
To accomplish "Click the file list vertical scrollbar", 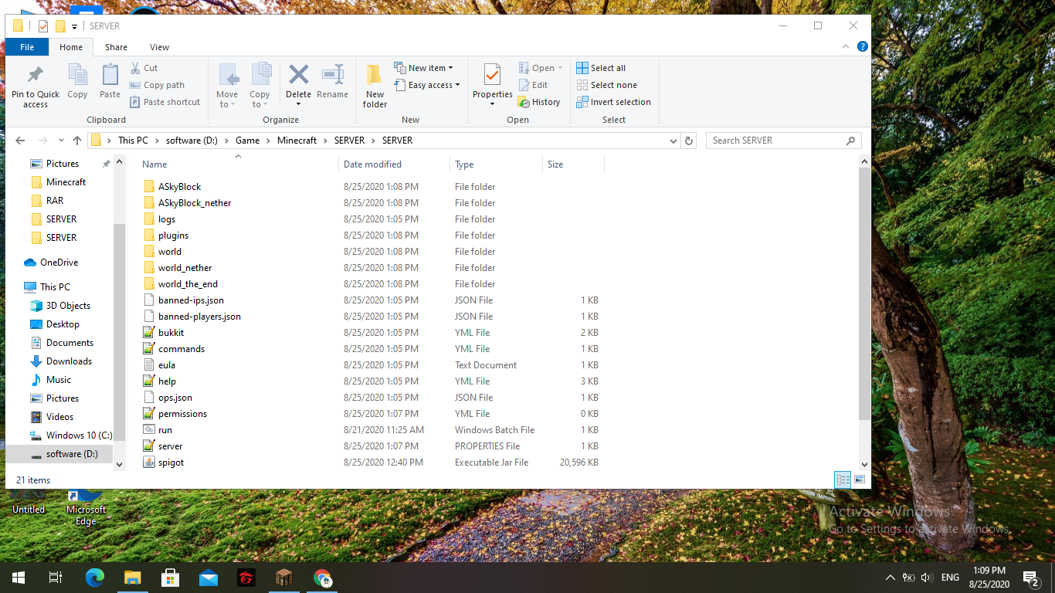I will [864, 293].
